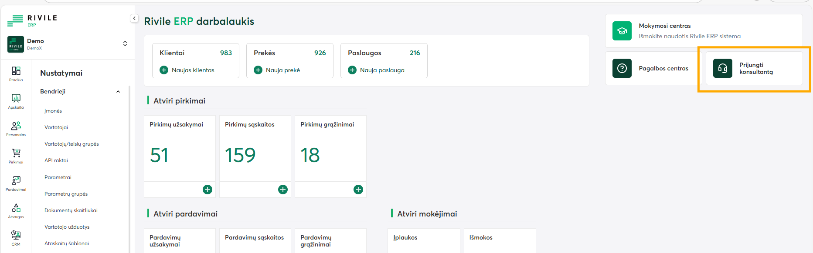Click the settings list vertical scrollbar
The width and height of the screenshot is (813, 253).
click(129, 170)
